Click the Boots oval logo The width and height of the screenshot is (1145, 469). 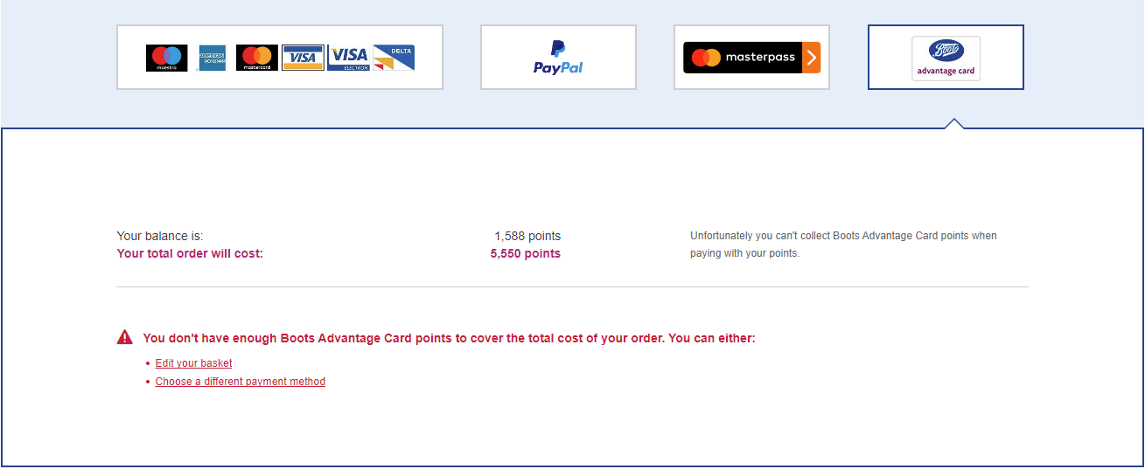946,51
